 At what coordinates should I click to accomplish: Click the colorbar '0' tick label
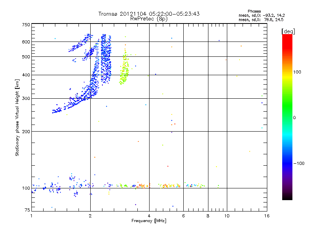[x=294, y=117]
